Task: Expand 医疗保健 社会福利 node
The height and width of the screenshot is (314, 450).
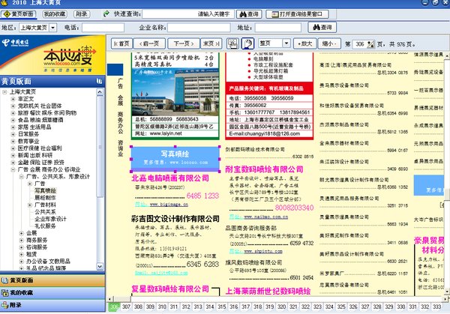Action: (x=13, y=148)
